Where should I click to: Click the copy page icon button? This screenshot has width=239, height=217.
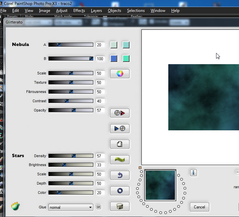[120, 144]
